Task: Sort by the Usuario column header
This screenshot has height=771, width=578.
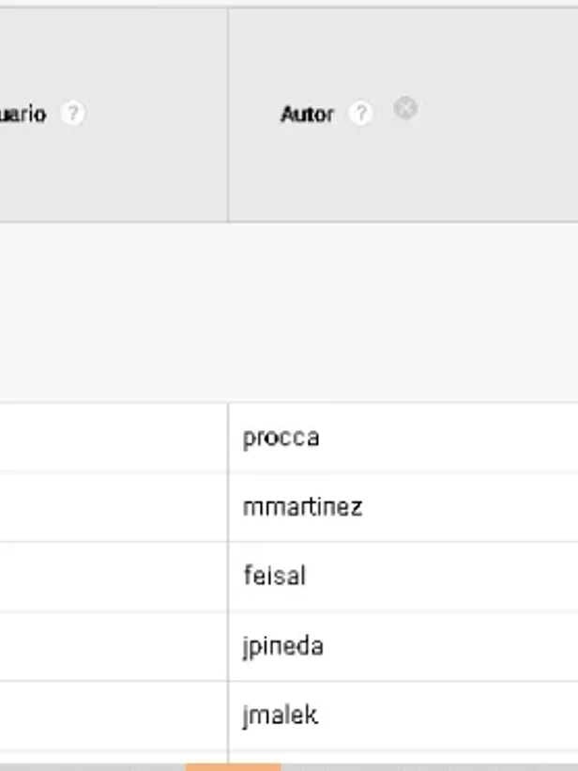Action: [22, 115]
